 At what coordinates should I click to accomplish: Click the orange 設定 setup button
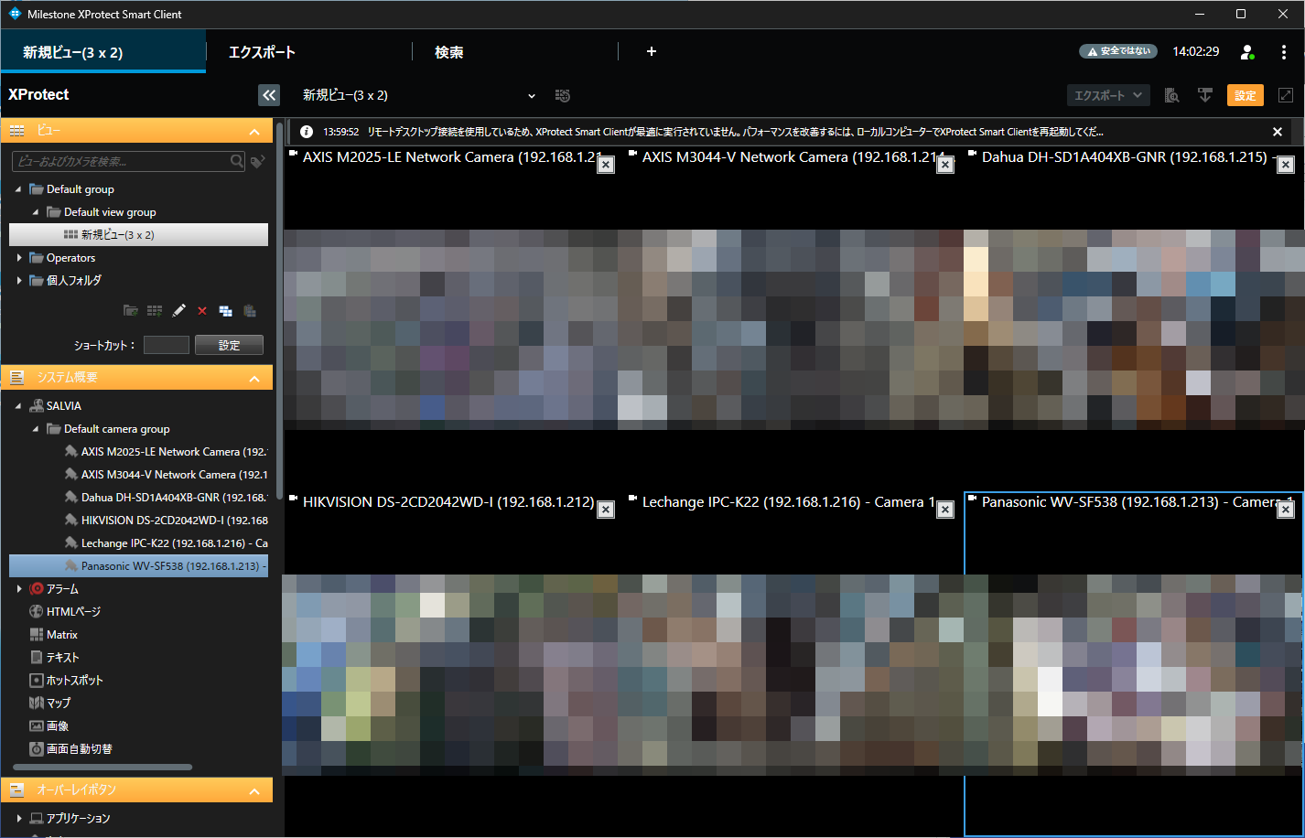coord(1246,95)
